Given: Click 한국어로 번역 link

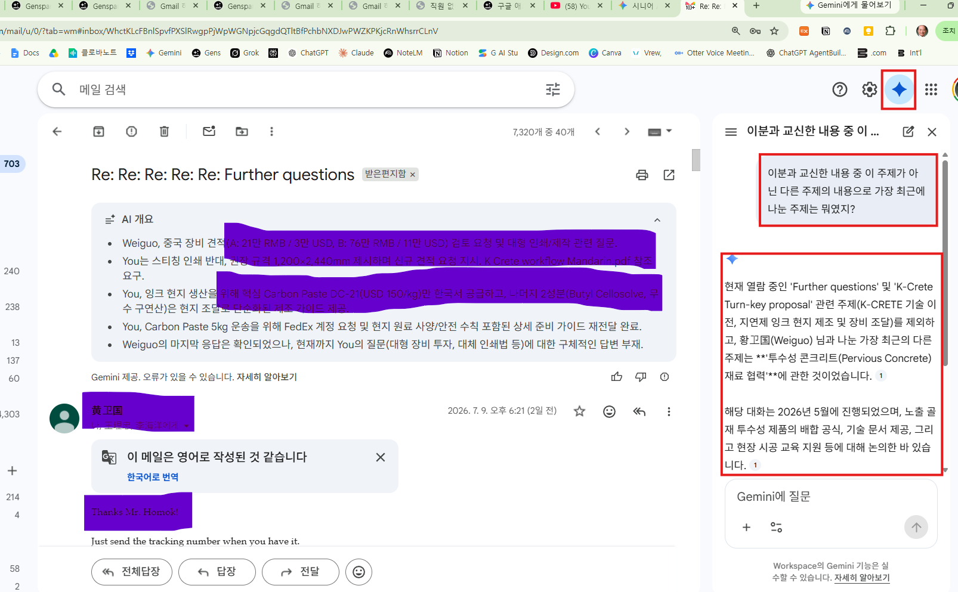Looking at the screenshot, I should pyautogui.click(x=153, y=477).
